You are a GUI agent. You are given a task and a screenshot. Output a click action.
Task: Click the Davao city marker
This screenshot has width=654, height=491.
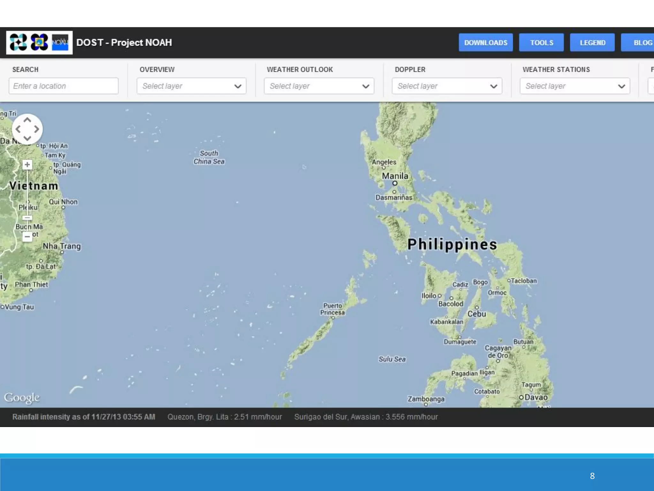pyautogui.click(x=521, y=397)
